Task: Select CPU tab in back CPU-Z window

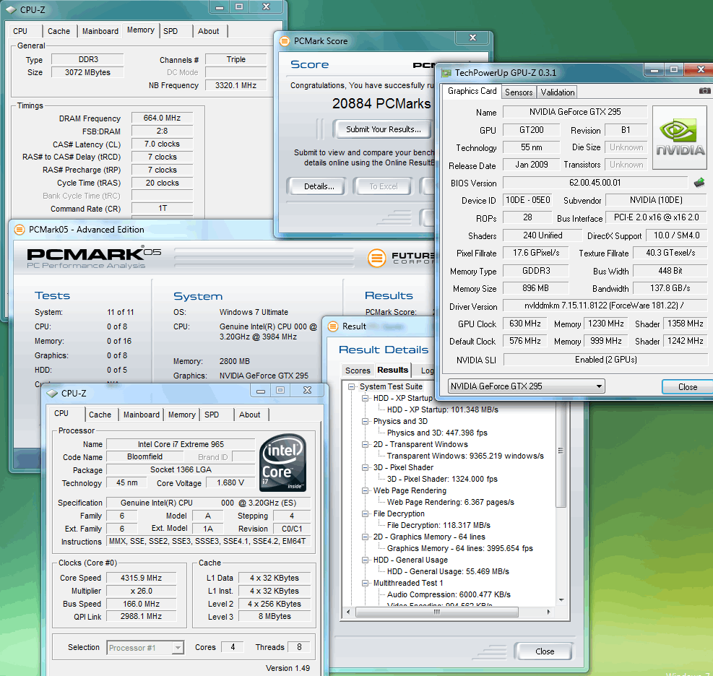Action: (20, 31)
